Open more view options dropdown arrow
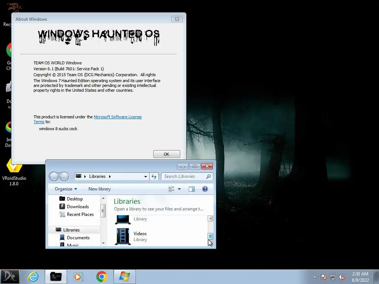 pyautogui.click(x=179, y=189)
